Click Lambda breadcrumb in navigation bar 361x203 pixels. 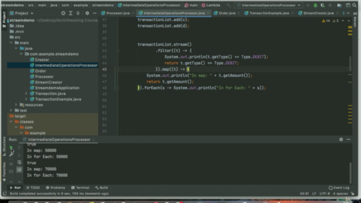(211, 5)
